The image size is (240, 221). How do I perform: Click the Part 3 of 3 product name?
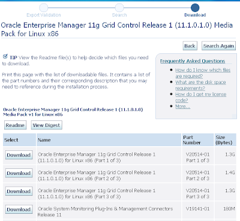click(x=97, y=193)
